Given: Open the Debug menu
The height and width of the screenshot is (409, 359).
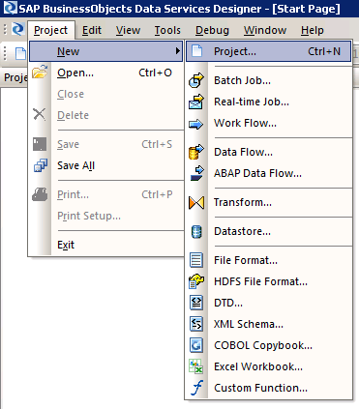Looking at the screenshot, I should (212, 30).
